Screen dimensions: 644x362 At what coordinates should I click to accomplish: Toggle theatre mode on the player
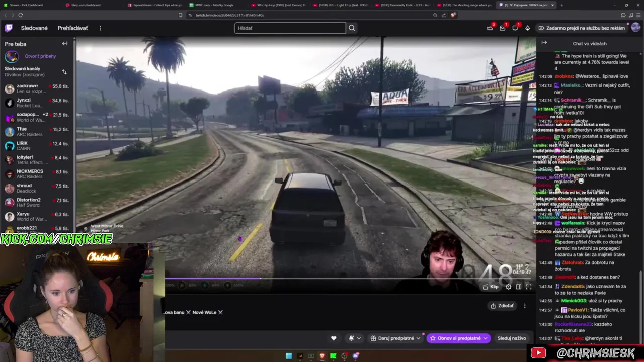pos(519,287)
